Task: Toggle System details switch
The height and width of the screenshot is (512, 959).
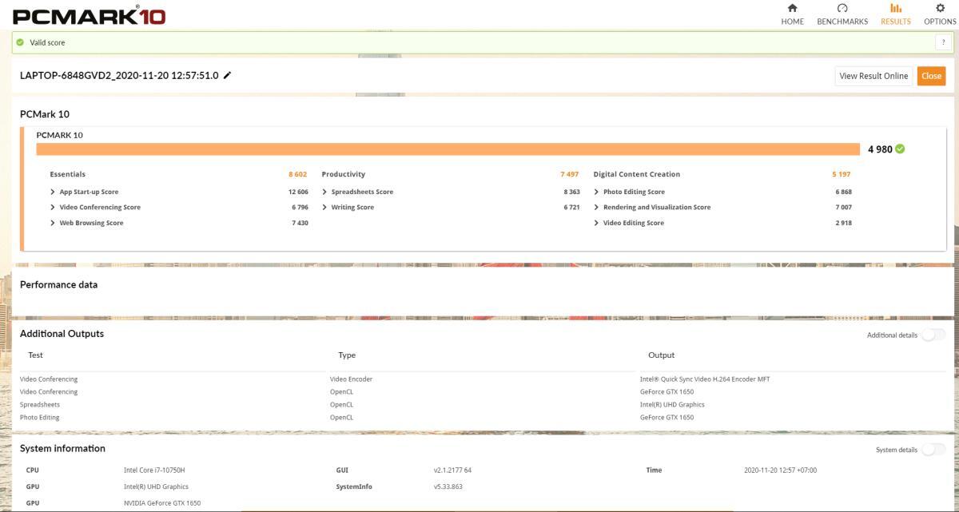Action: point(933,450)
